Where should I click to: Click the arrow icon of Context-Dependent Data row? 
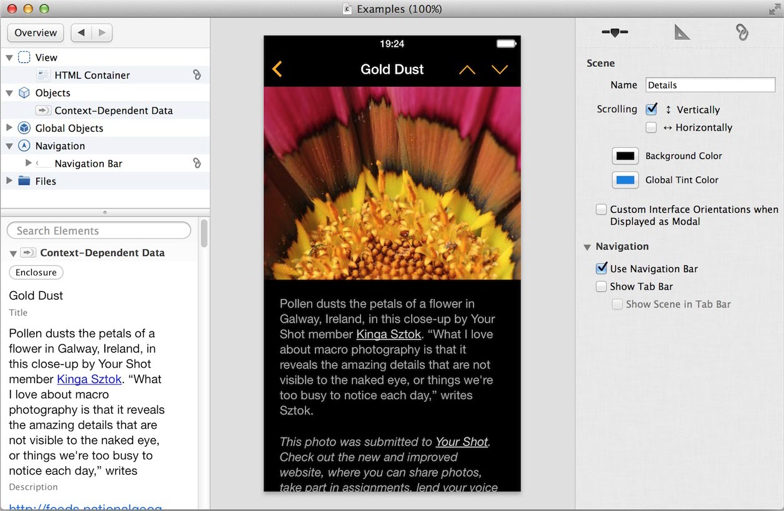tap(43, 110)
